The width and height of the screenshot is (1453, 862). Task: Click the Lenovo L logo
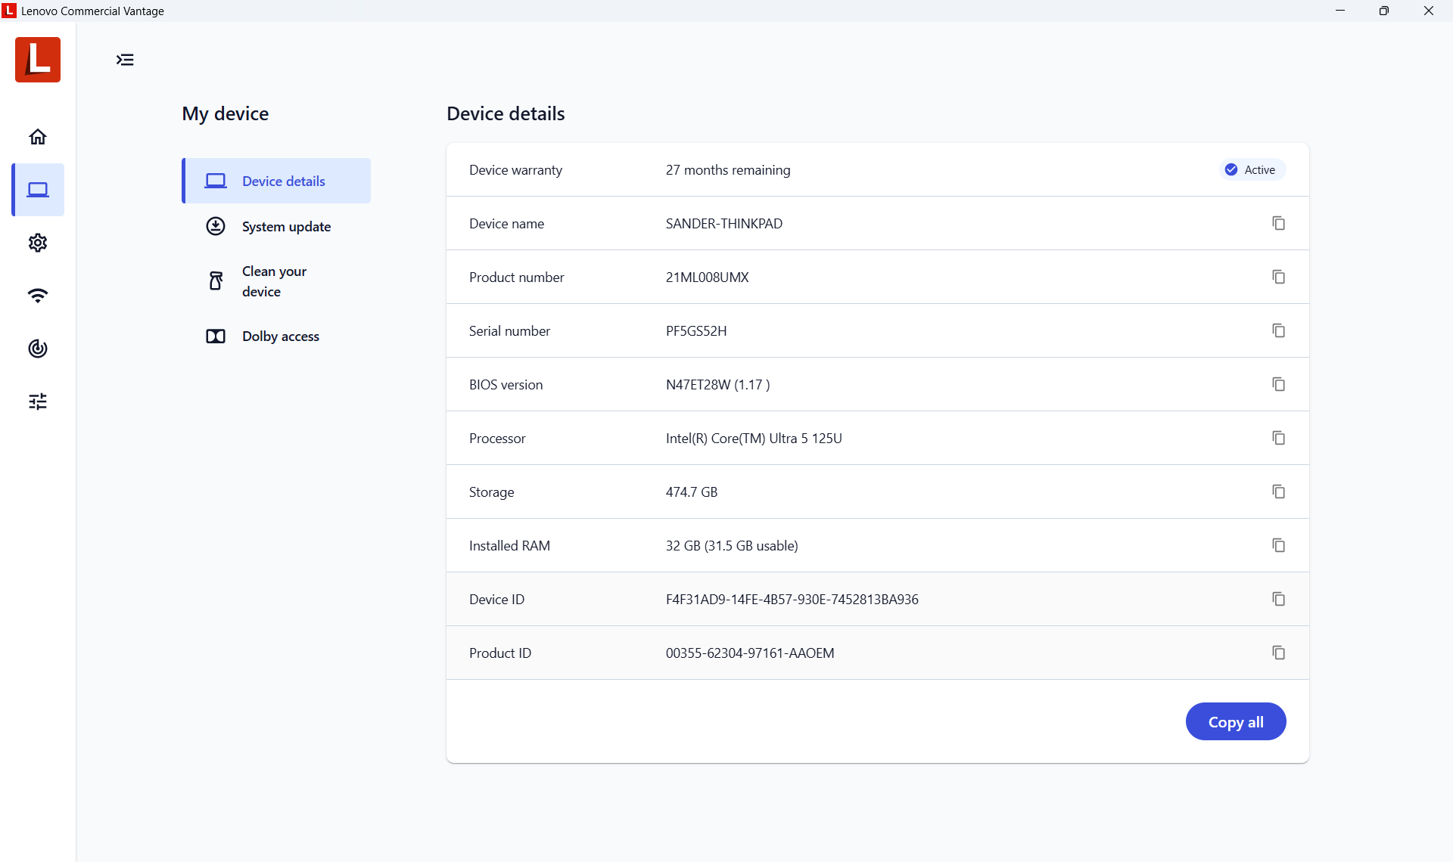pos(38,60)
